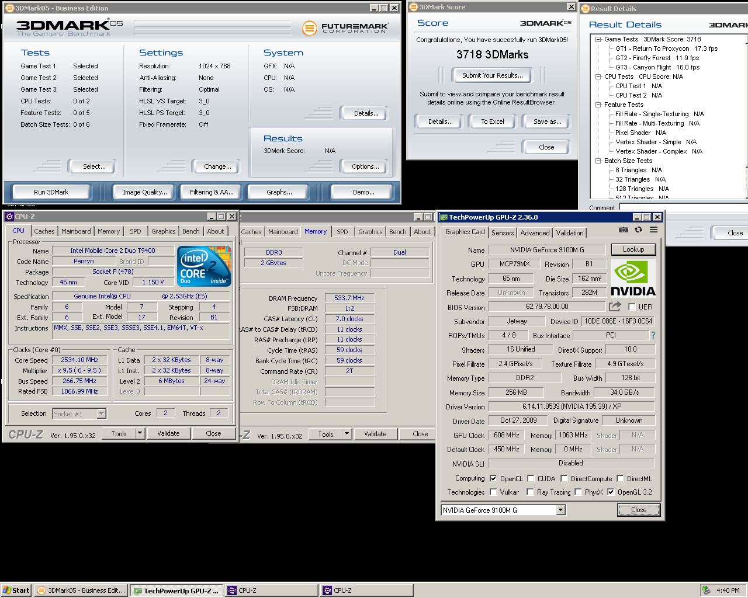
Task: Open the Tools dropdown arrow in CPU-Z Memory window
Action: (x=347, y=434)
